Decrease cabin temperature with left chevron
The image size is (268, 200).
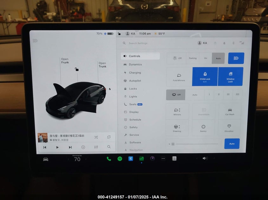(68, 159)
